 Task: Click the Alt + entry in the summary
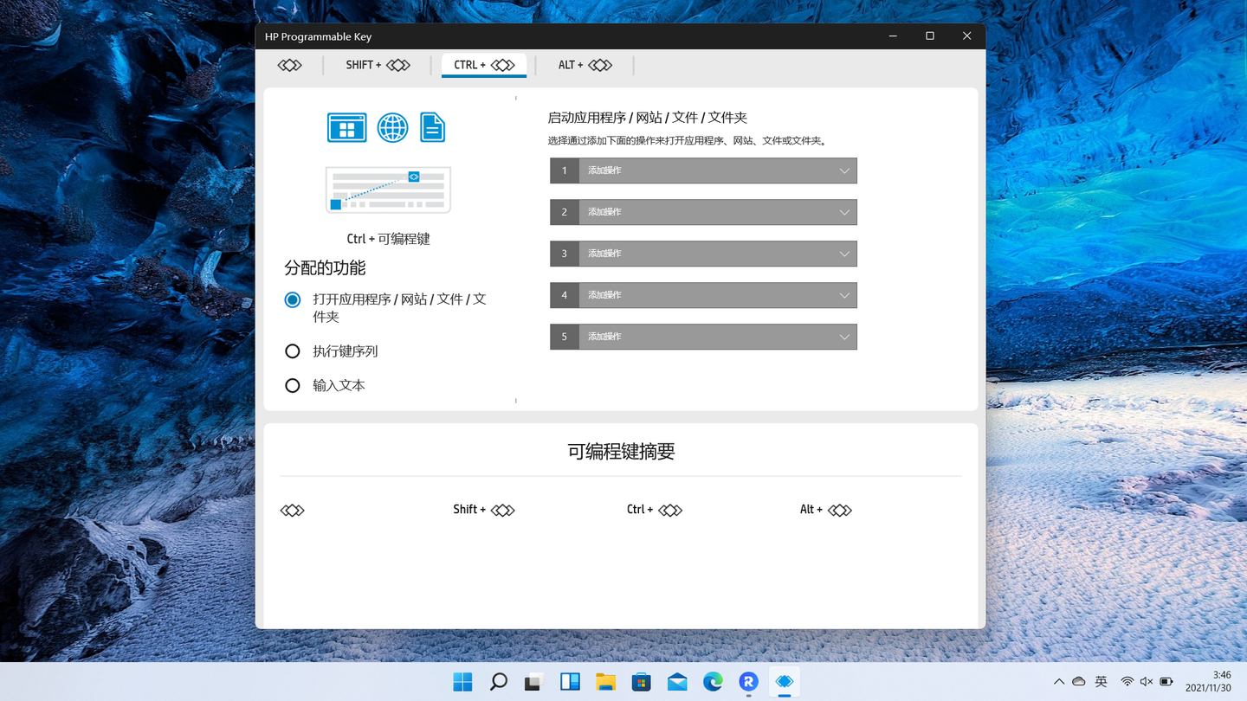[826, 510]
